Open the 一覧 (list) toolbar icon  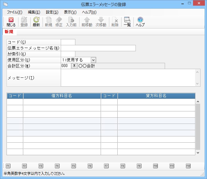(x=127, y=20)
